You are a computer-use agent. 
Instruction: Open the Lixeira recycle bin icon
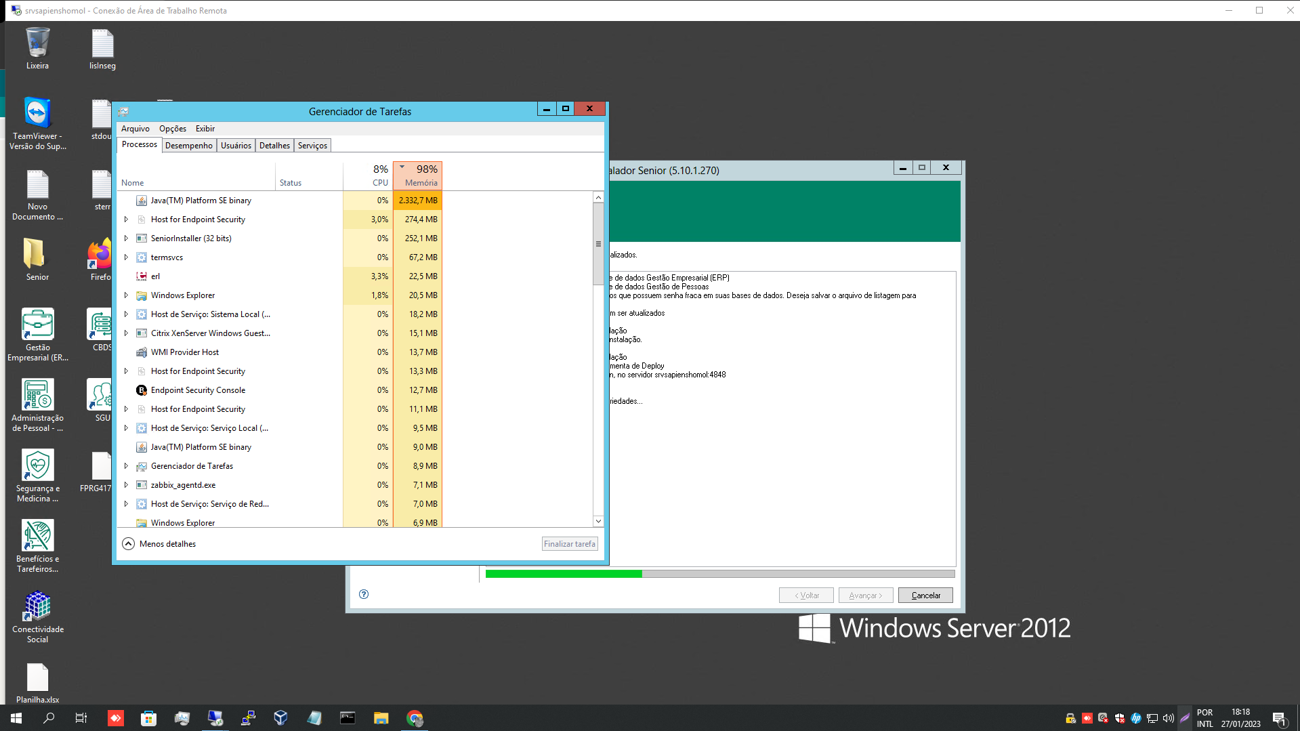(37, 47)
